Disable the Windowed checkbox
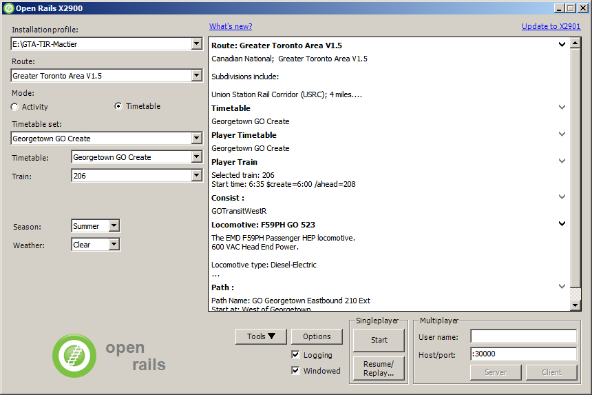 pyautogui.click(x=296, y=371)
